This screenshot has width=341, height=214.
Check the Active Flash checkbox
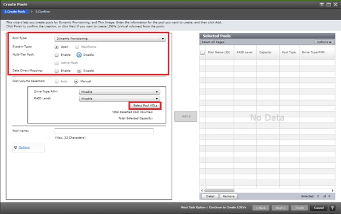pyautogui.click(x=56, y=63)
